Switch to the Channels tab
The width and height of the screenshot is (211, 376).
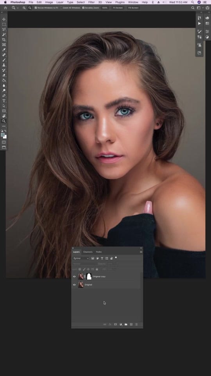(x=88, y=252)
